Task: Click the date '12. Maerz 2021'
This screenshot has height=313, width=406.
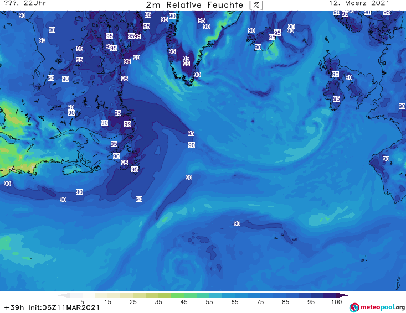Action: pos(359,3)
